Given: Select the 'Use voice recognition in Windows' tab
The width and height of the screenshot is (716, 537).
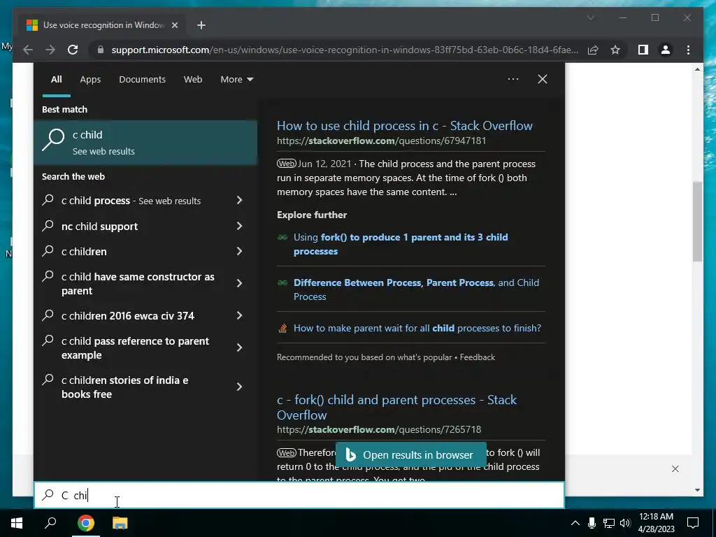Looking at the screenshot, I should (101, 25).
